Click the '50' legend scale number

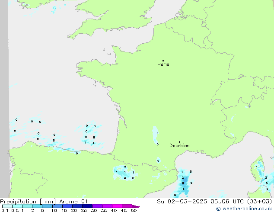tap(134, 210)
